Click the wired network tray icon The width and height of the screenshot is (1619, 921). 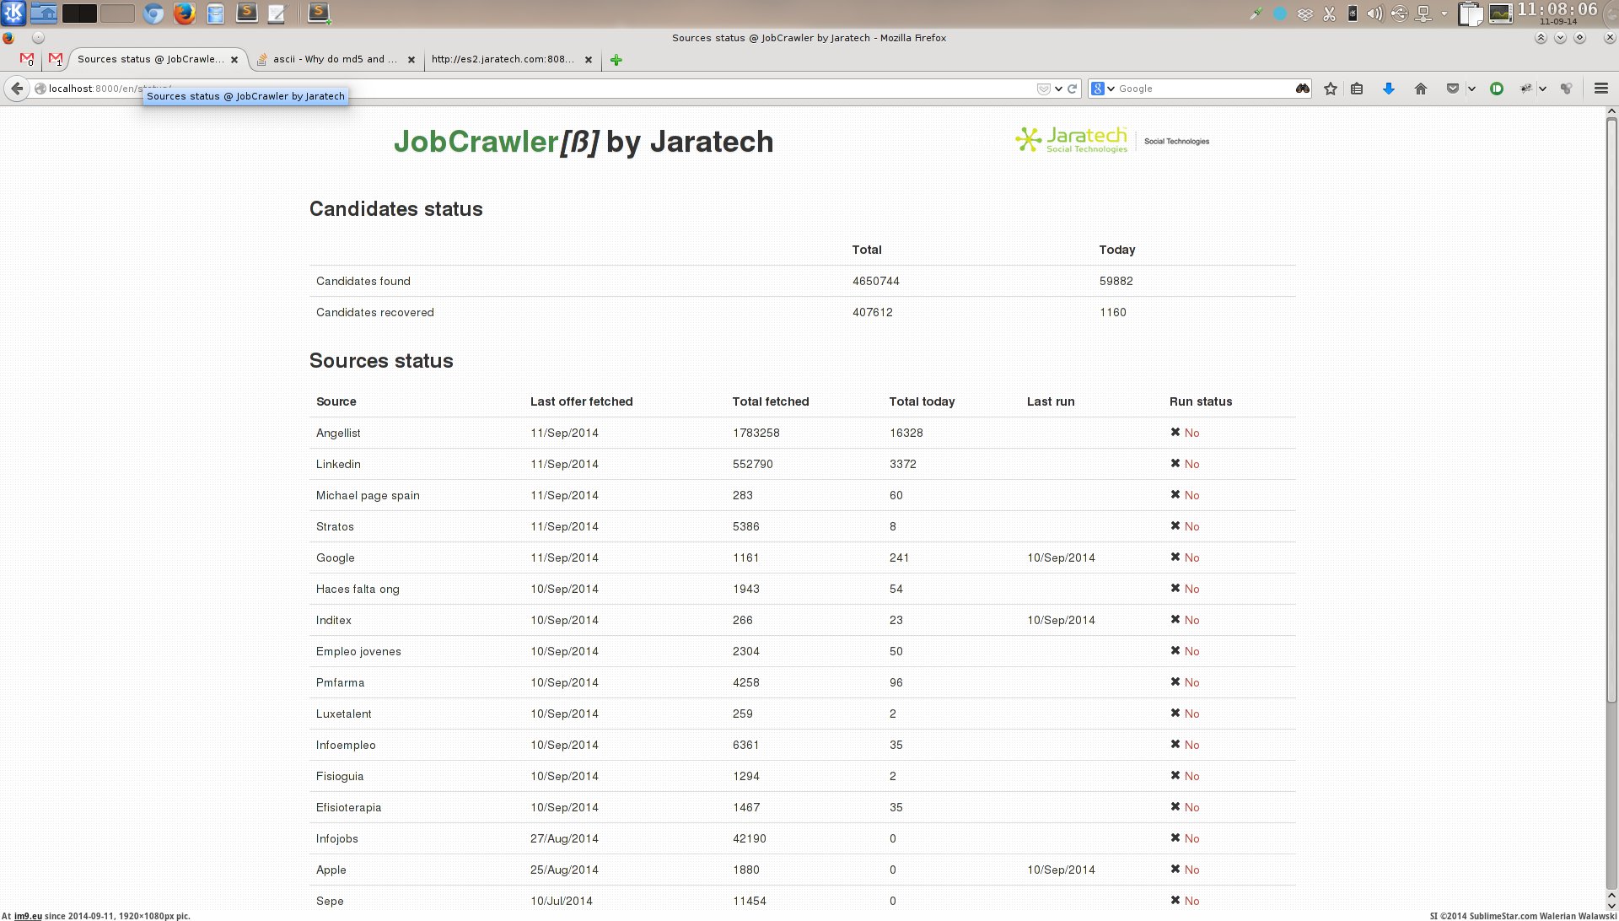tap(1423, 13)
